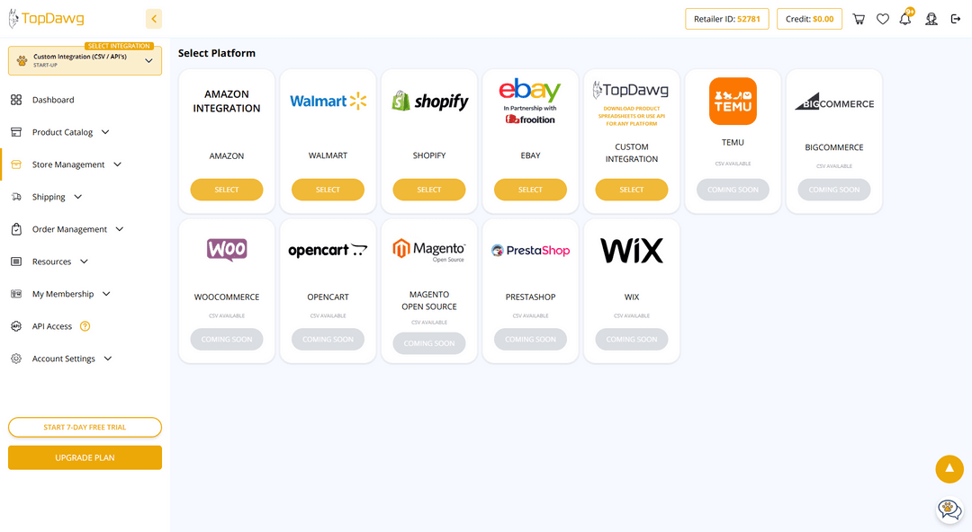
Task: Click the logout icon in header
Action: click(955, 19)
